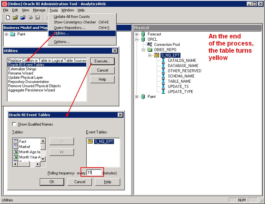Click the DATABASE_NAME column icon
Screen dimensions: 265x204
coord(163,66)
